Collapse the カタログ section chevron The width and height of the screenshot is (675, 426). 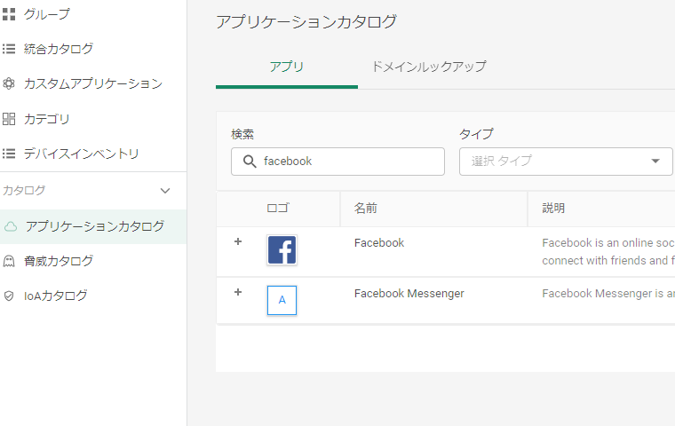click(165, 191)
